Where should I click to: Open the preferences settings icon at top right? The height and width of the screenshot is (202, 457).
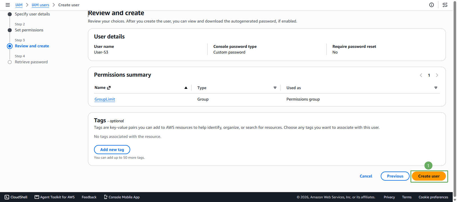445,5
